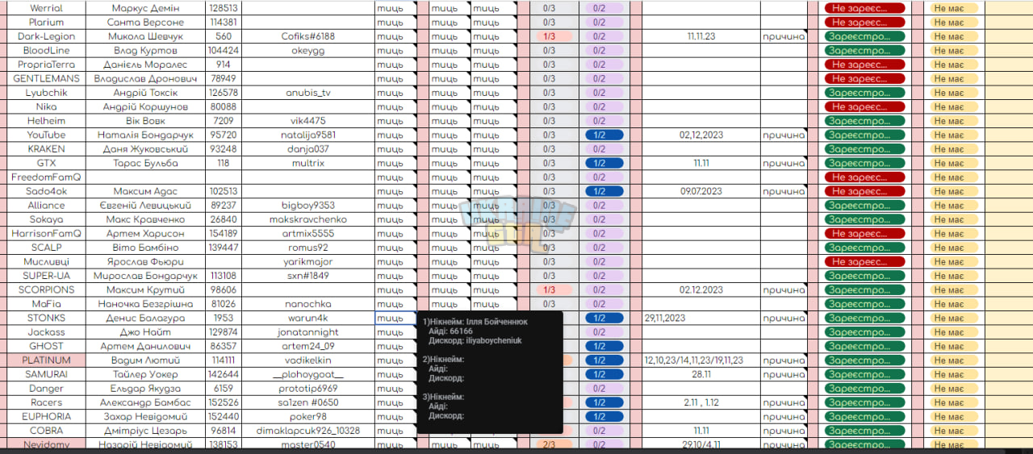Select leader cell Тайлер Уокер

(145, 374)
